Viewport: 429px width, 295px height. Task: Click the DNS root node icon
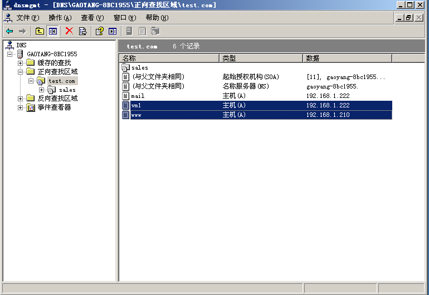pos(9,45)
